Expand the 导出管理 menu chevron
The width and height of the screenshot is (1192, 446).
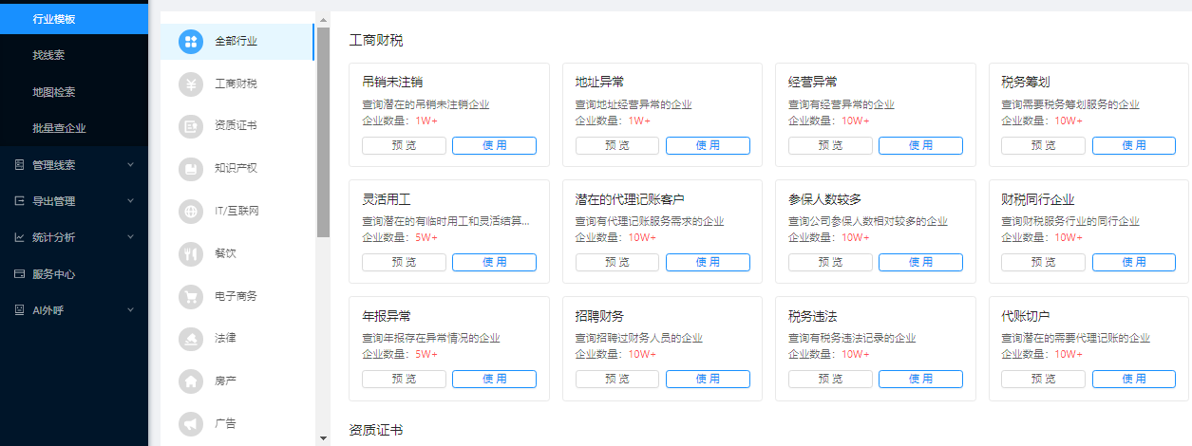(x=131, y=201)
